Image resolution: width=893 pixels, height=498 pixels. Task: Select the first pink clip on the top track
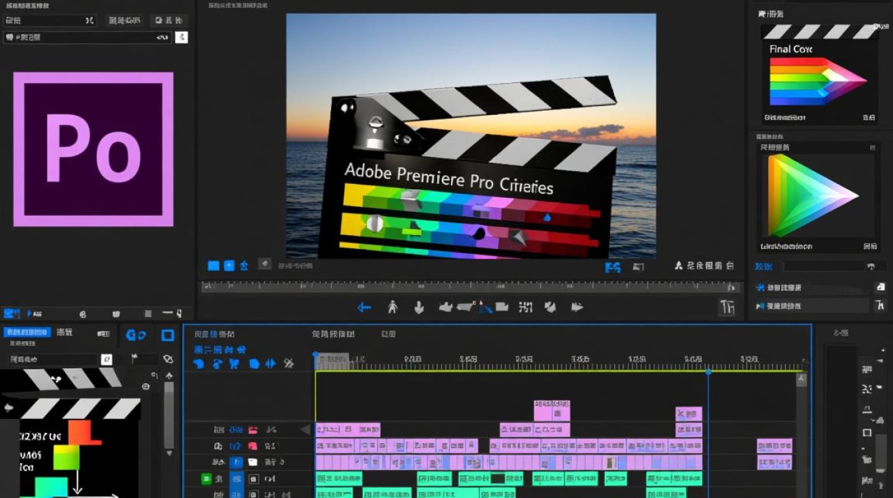pos(347,430)
